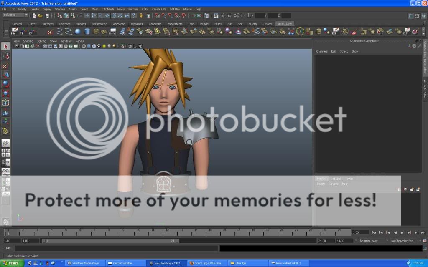This screenshot has height=267, width=428.
Task: Toggle lock current selection padlock
Action: point(141,15)
